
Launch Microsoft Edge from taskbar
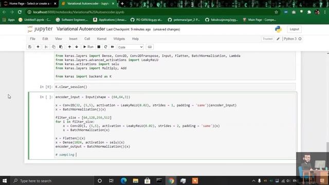pyautogui.click(x=123, y=180)
